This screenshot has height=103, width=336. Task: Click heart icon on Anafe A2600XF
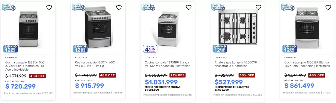point(258,7)
